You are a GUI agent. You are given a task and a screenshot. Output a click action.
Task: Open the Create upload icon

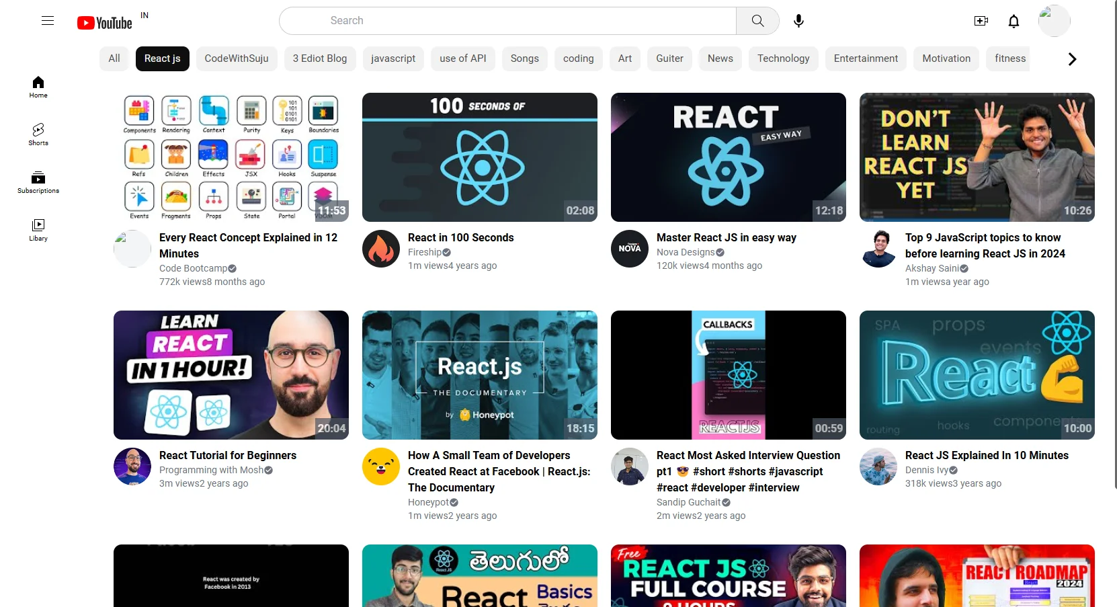(x=981, y=21)
